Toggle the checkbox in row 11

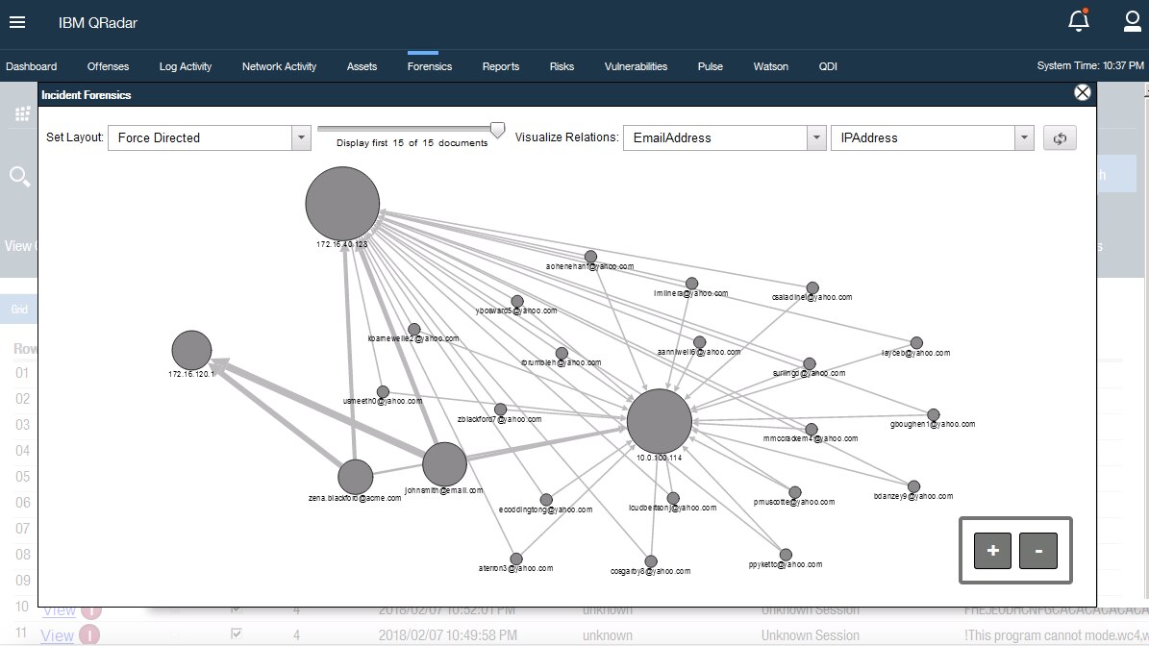pos(236,634)
